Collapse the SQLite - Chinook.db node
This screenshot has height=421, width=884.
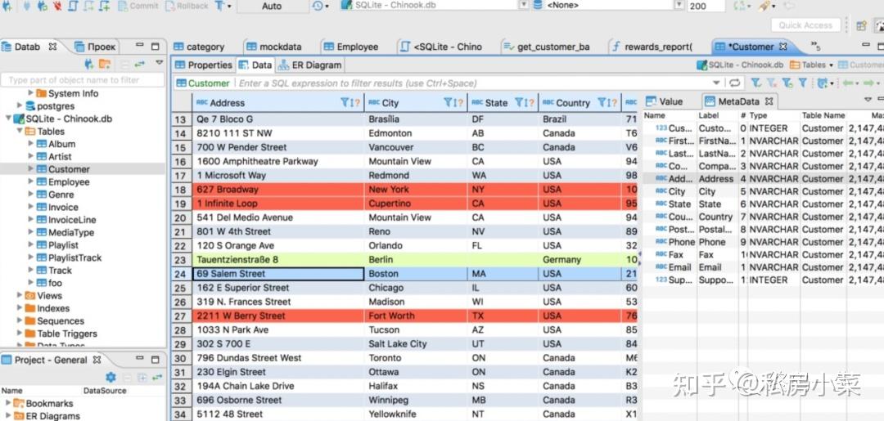pos(8,119)
